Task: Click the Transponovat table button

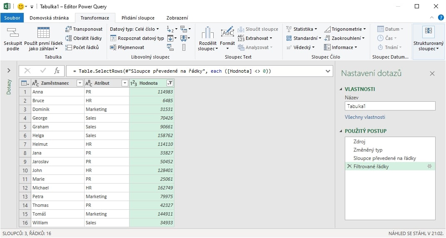Action: click(84, 29)
